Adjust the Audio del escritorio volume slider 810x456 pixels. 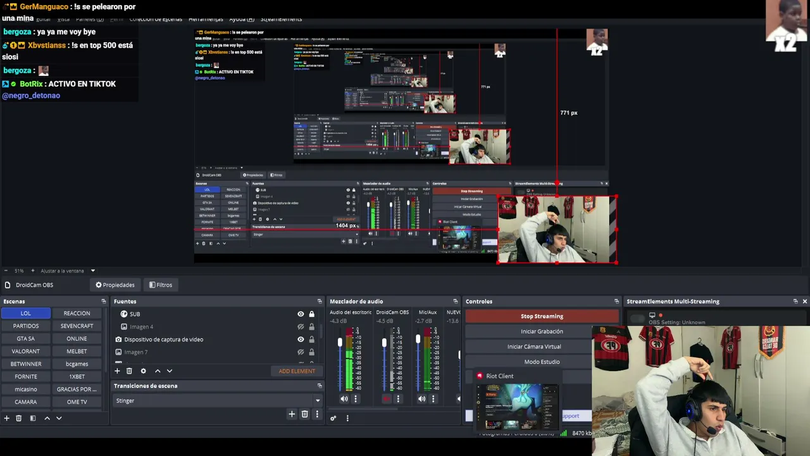340,343
